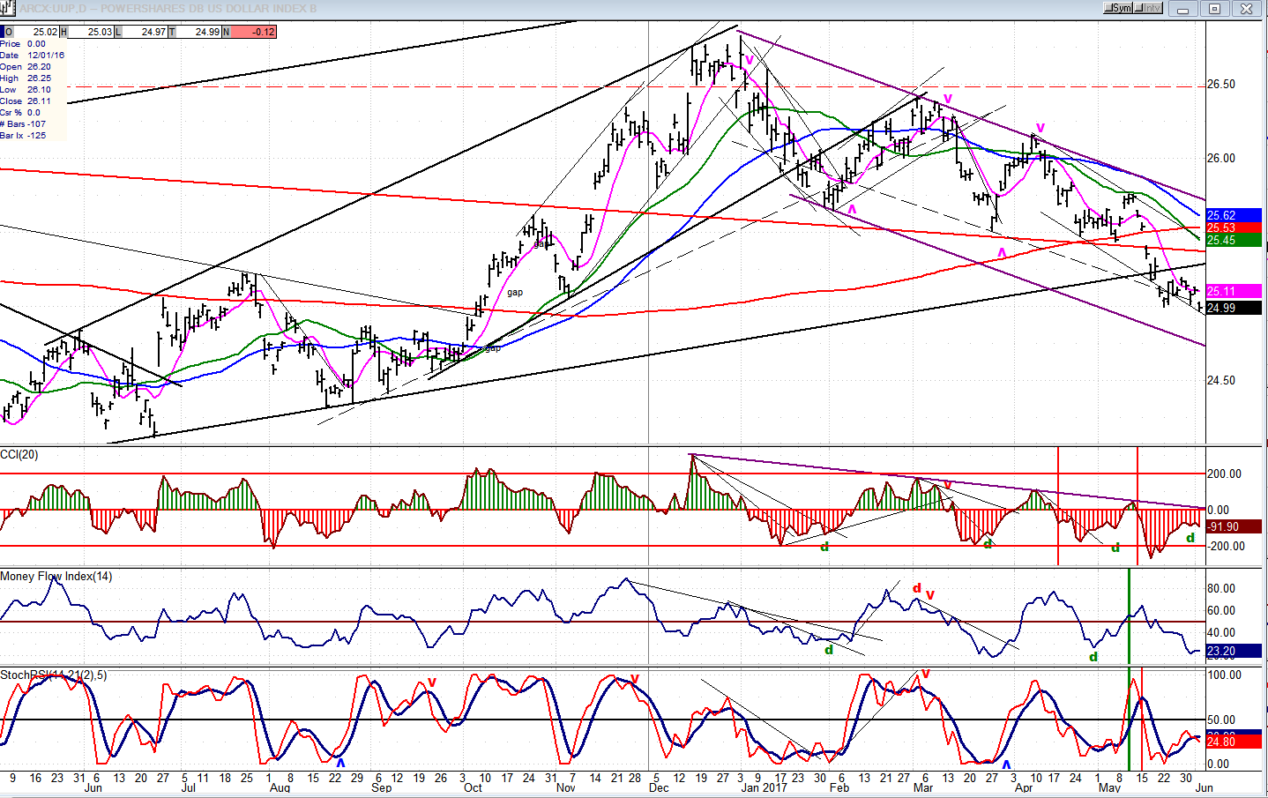Click the Money Flow Index(14) label

click(x=56, y=576)
